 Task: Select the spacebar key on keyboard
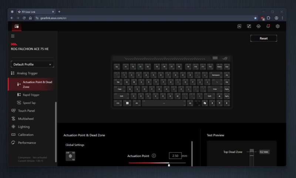tap(164, 103)
